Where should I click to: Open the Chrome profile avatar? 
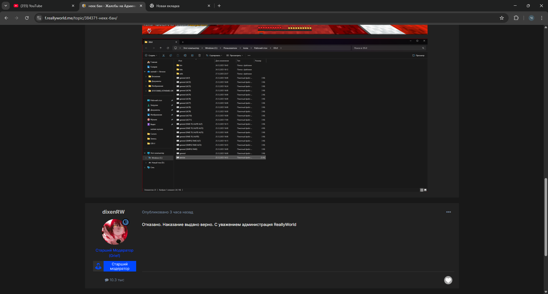click(531, 18)
